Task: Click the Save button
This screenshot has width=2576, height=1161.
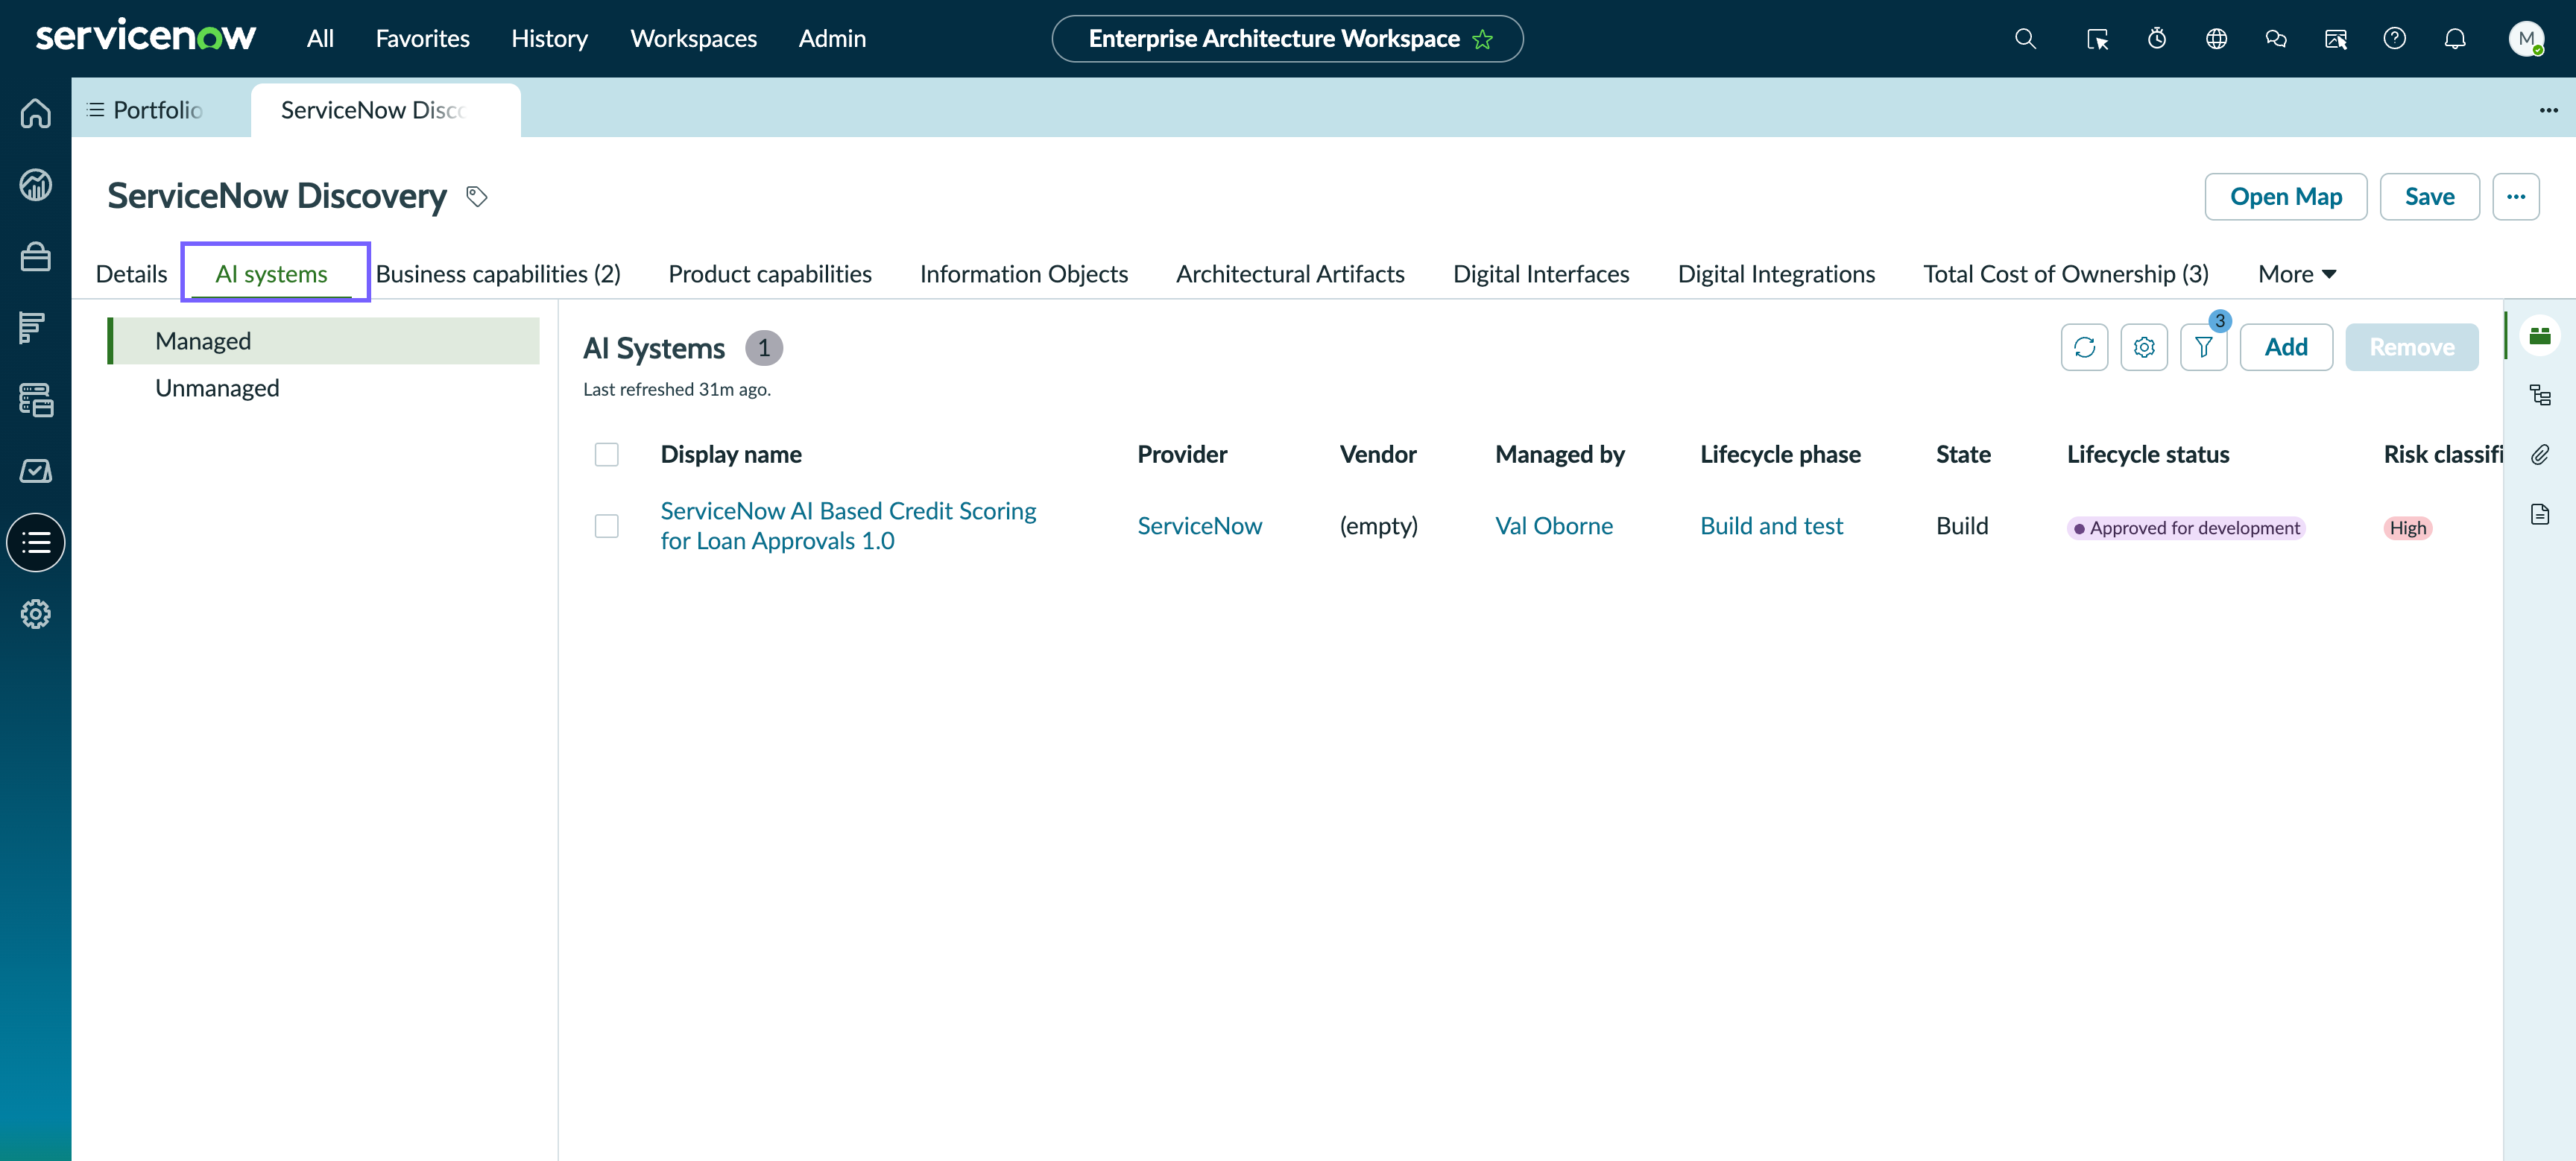Action: [2429, 197]
